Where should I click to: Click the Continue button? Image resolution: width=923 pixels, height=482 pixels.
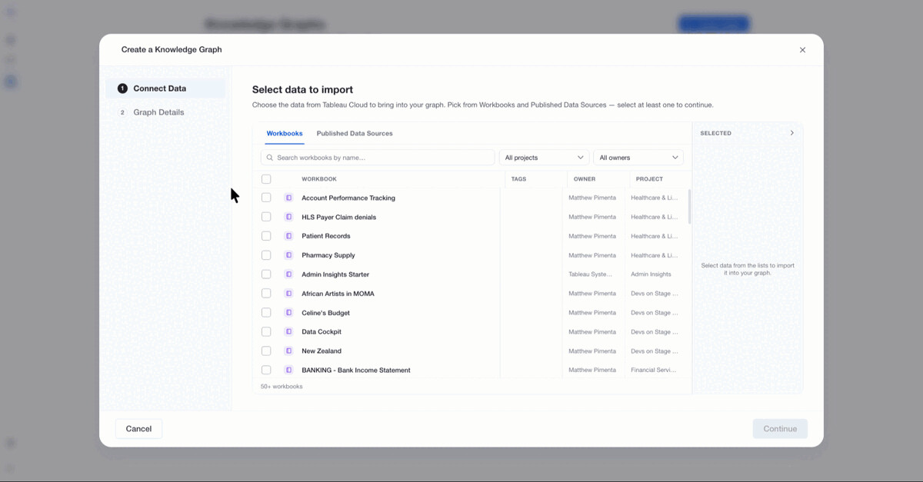point(780,429)
